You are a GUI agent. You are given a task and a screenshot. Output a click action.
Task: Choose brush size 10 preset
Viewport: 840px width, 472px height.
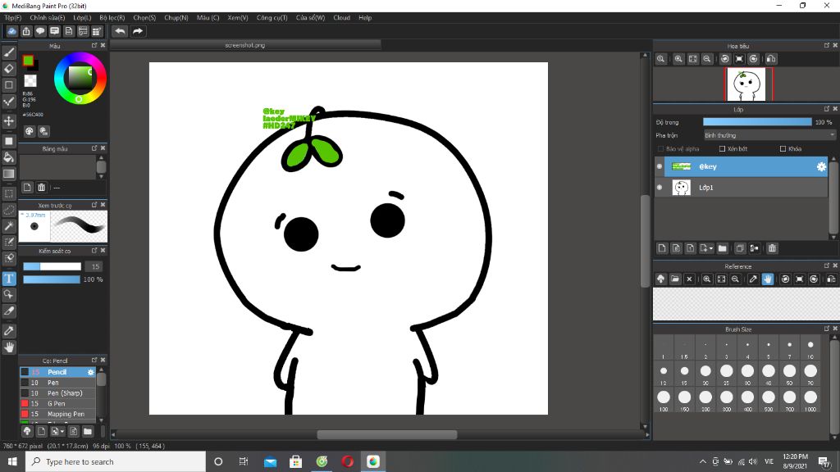810,347
